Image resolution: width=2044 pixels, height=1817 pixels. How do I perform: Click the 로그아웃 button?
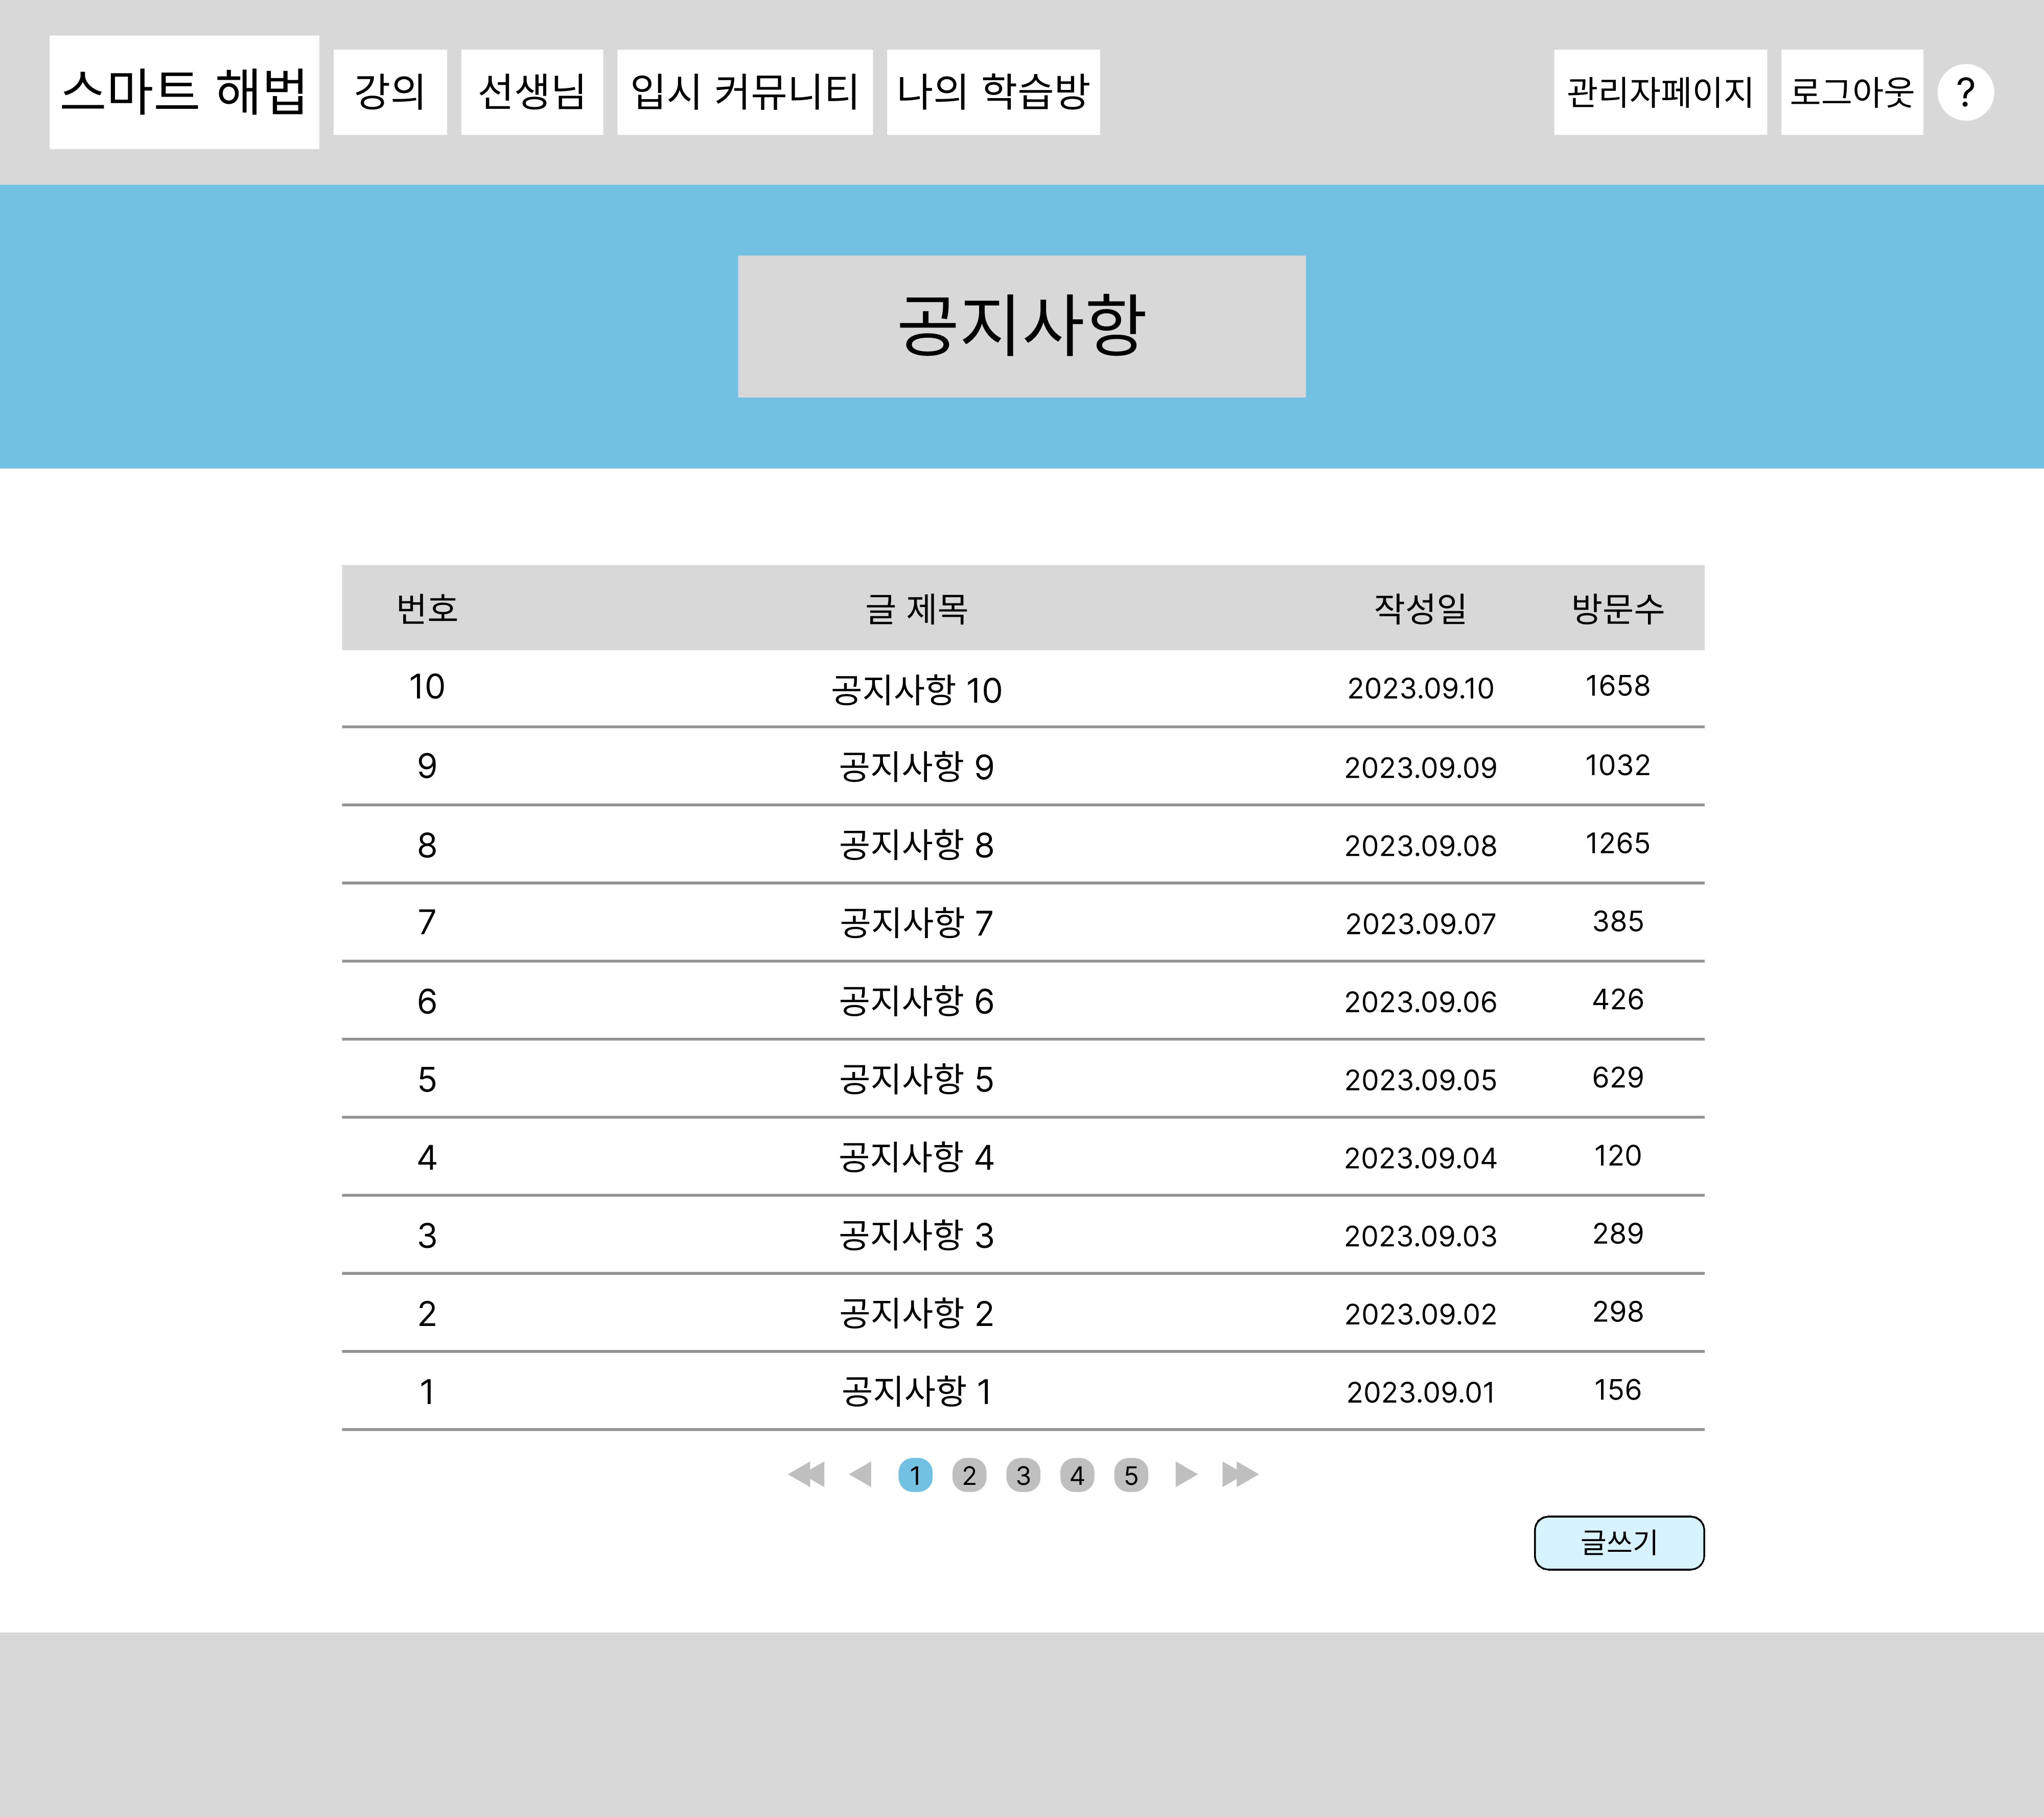1851,92
